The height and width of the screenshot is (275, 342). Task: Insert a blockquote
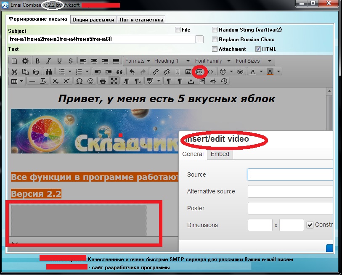[119, 71]
